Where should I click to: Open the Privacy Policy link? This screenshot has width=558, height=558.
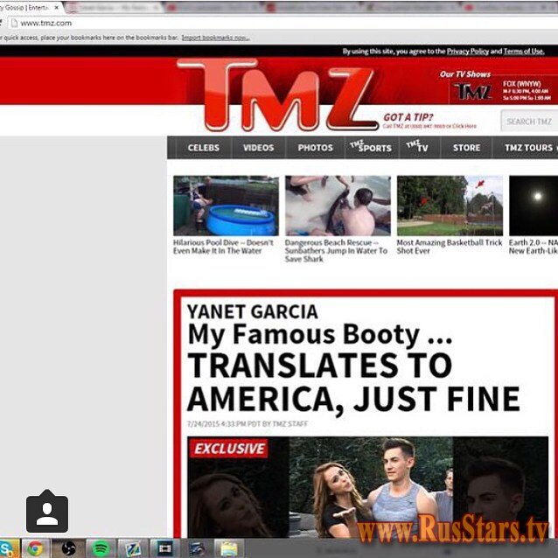point(468,52)
